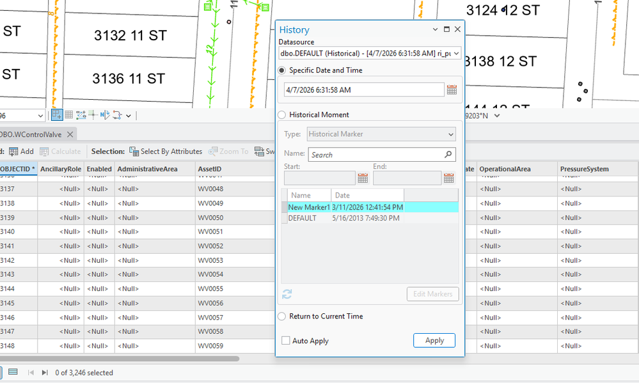Click the route-path dynamic constraints icon
Screen dimensions: 639x383
click(117, 115)
